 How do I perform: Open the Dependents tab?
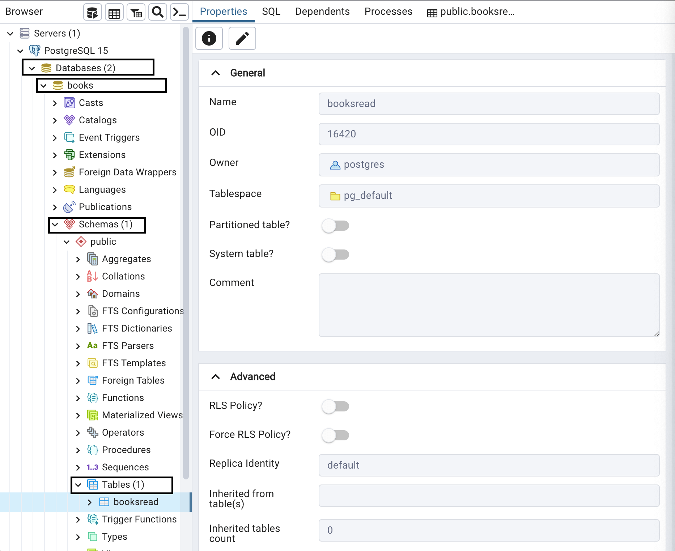pyautogui.click(x=322, y=12)
